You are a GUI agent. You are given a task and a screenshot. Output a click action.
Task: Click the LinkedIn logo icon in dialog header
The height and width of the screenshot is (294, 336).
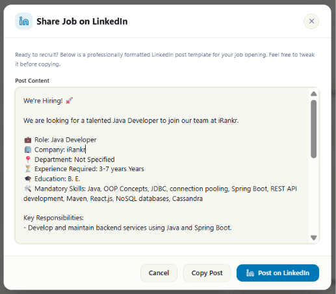[x=24, y=21]
